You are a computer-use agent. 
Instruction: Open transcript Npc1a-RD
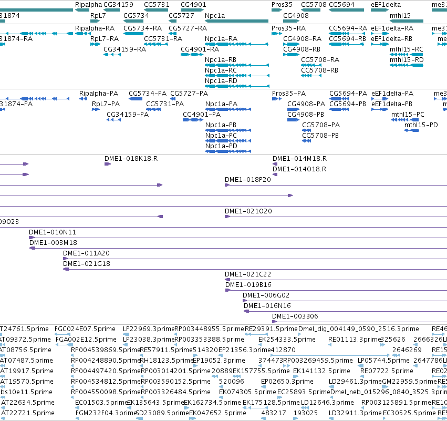click(x=221, y=81)
